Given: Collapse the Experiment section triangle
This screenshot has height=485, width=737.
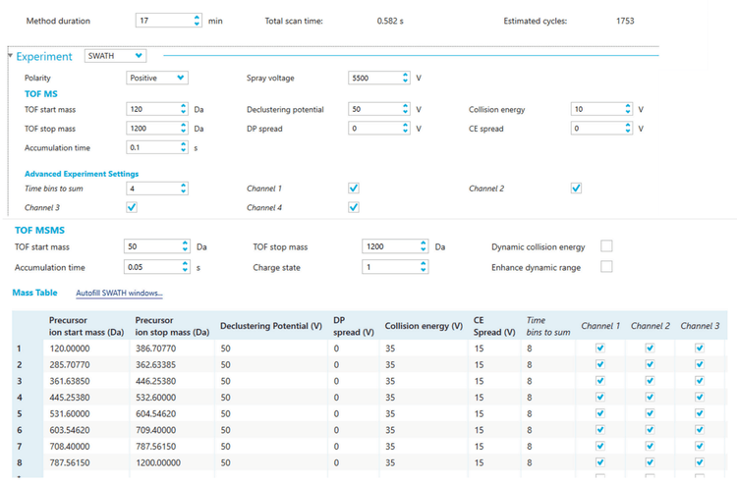Looking at the screenshot, I should 10,56.
